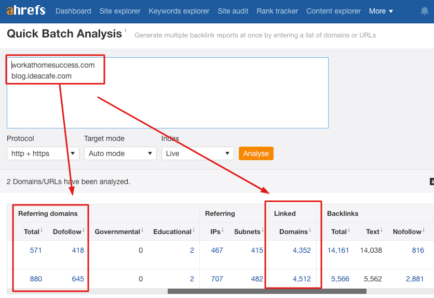Viewport: 434px width, 298px height.
Task: Click the export icon at right edge
Action: click(x=432, y=182)
